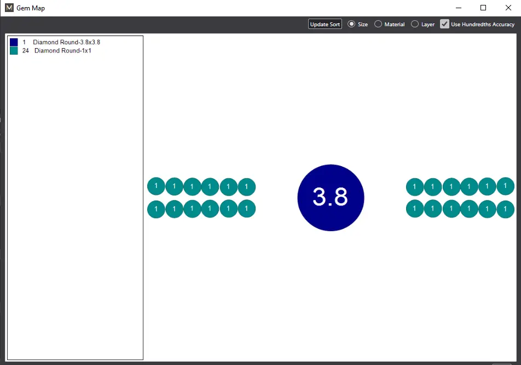Image resolution: width=521 pixels, height=365 pixels.
Task: Maximize the Gem Map window
Action: click(x=483, y=8)
